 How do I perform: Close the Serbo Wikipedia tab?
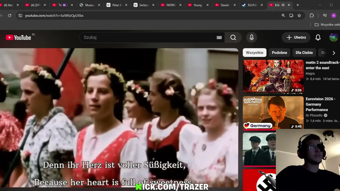coord(153,5)
